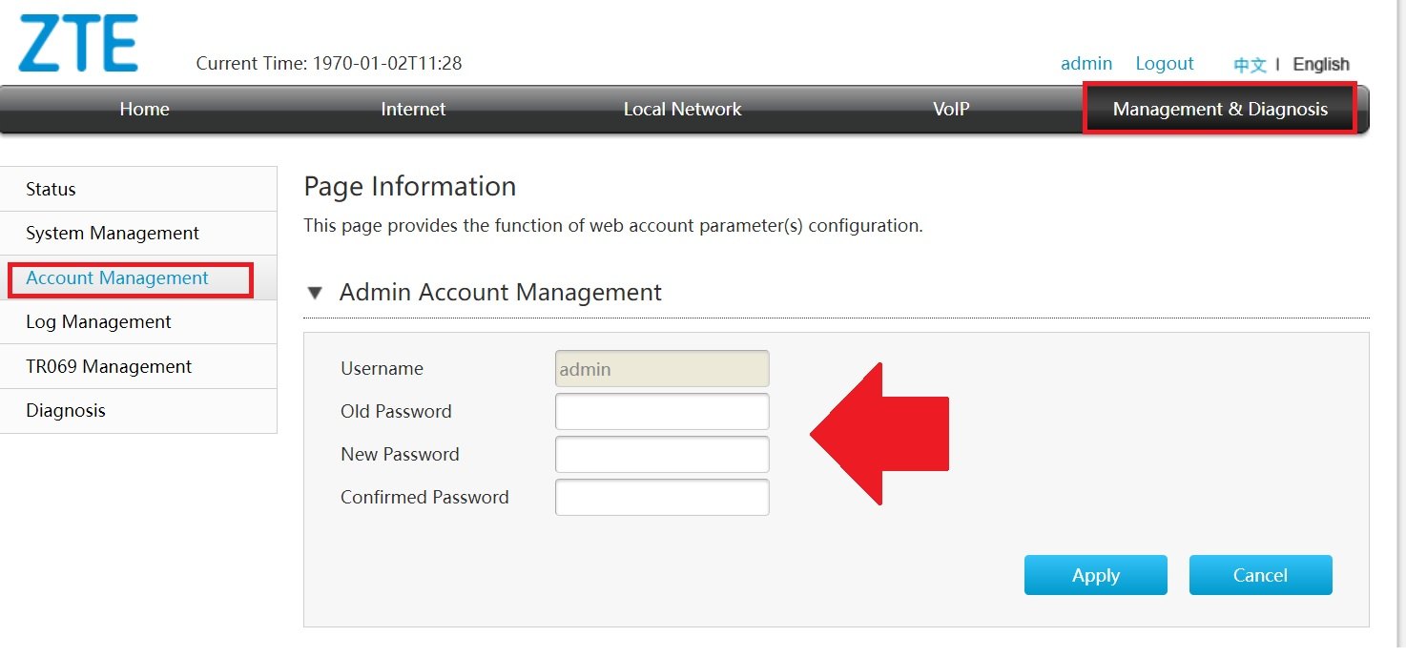Collapse the Admin Account Management section

[x=315, y=293]
